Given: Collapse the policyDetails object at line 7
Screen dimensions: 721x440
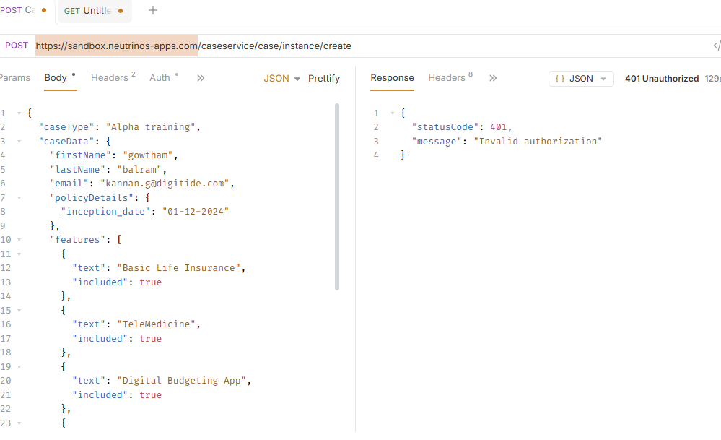Looking at the screenshot, I should 19,198.
